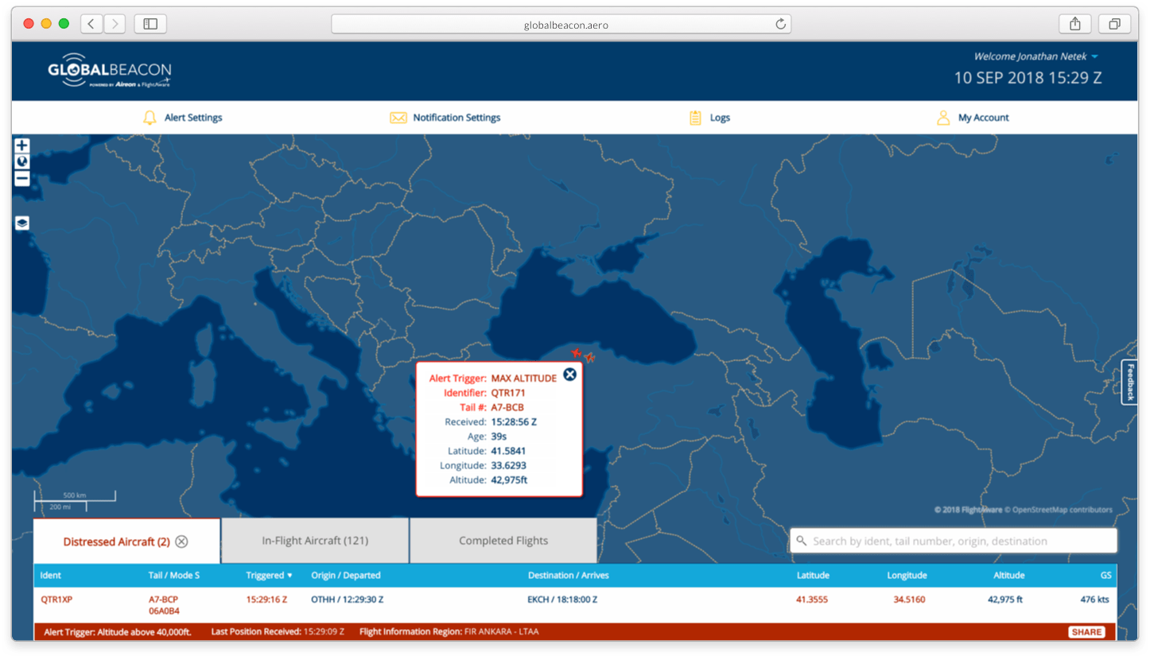1150x656 pixels.
Task: Dismiss the Distressed Aircraft count alert
Action: [x=181, y=541]
